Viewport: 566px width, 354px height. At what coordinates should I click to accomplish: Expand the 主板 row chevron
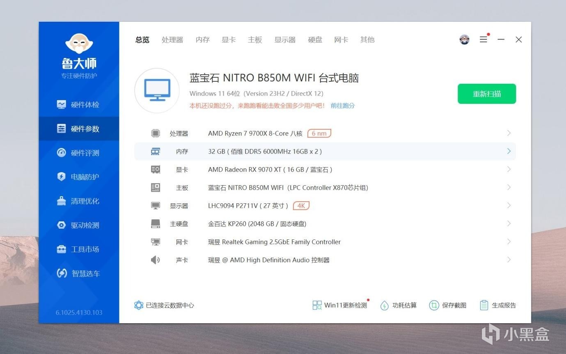[509, 187]
